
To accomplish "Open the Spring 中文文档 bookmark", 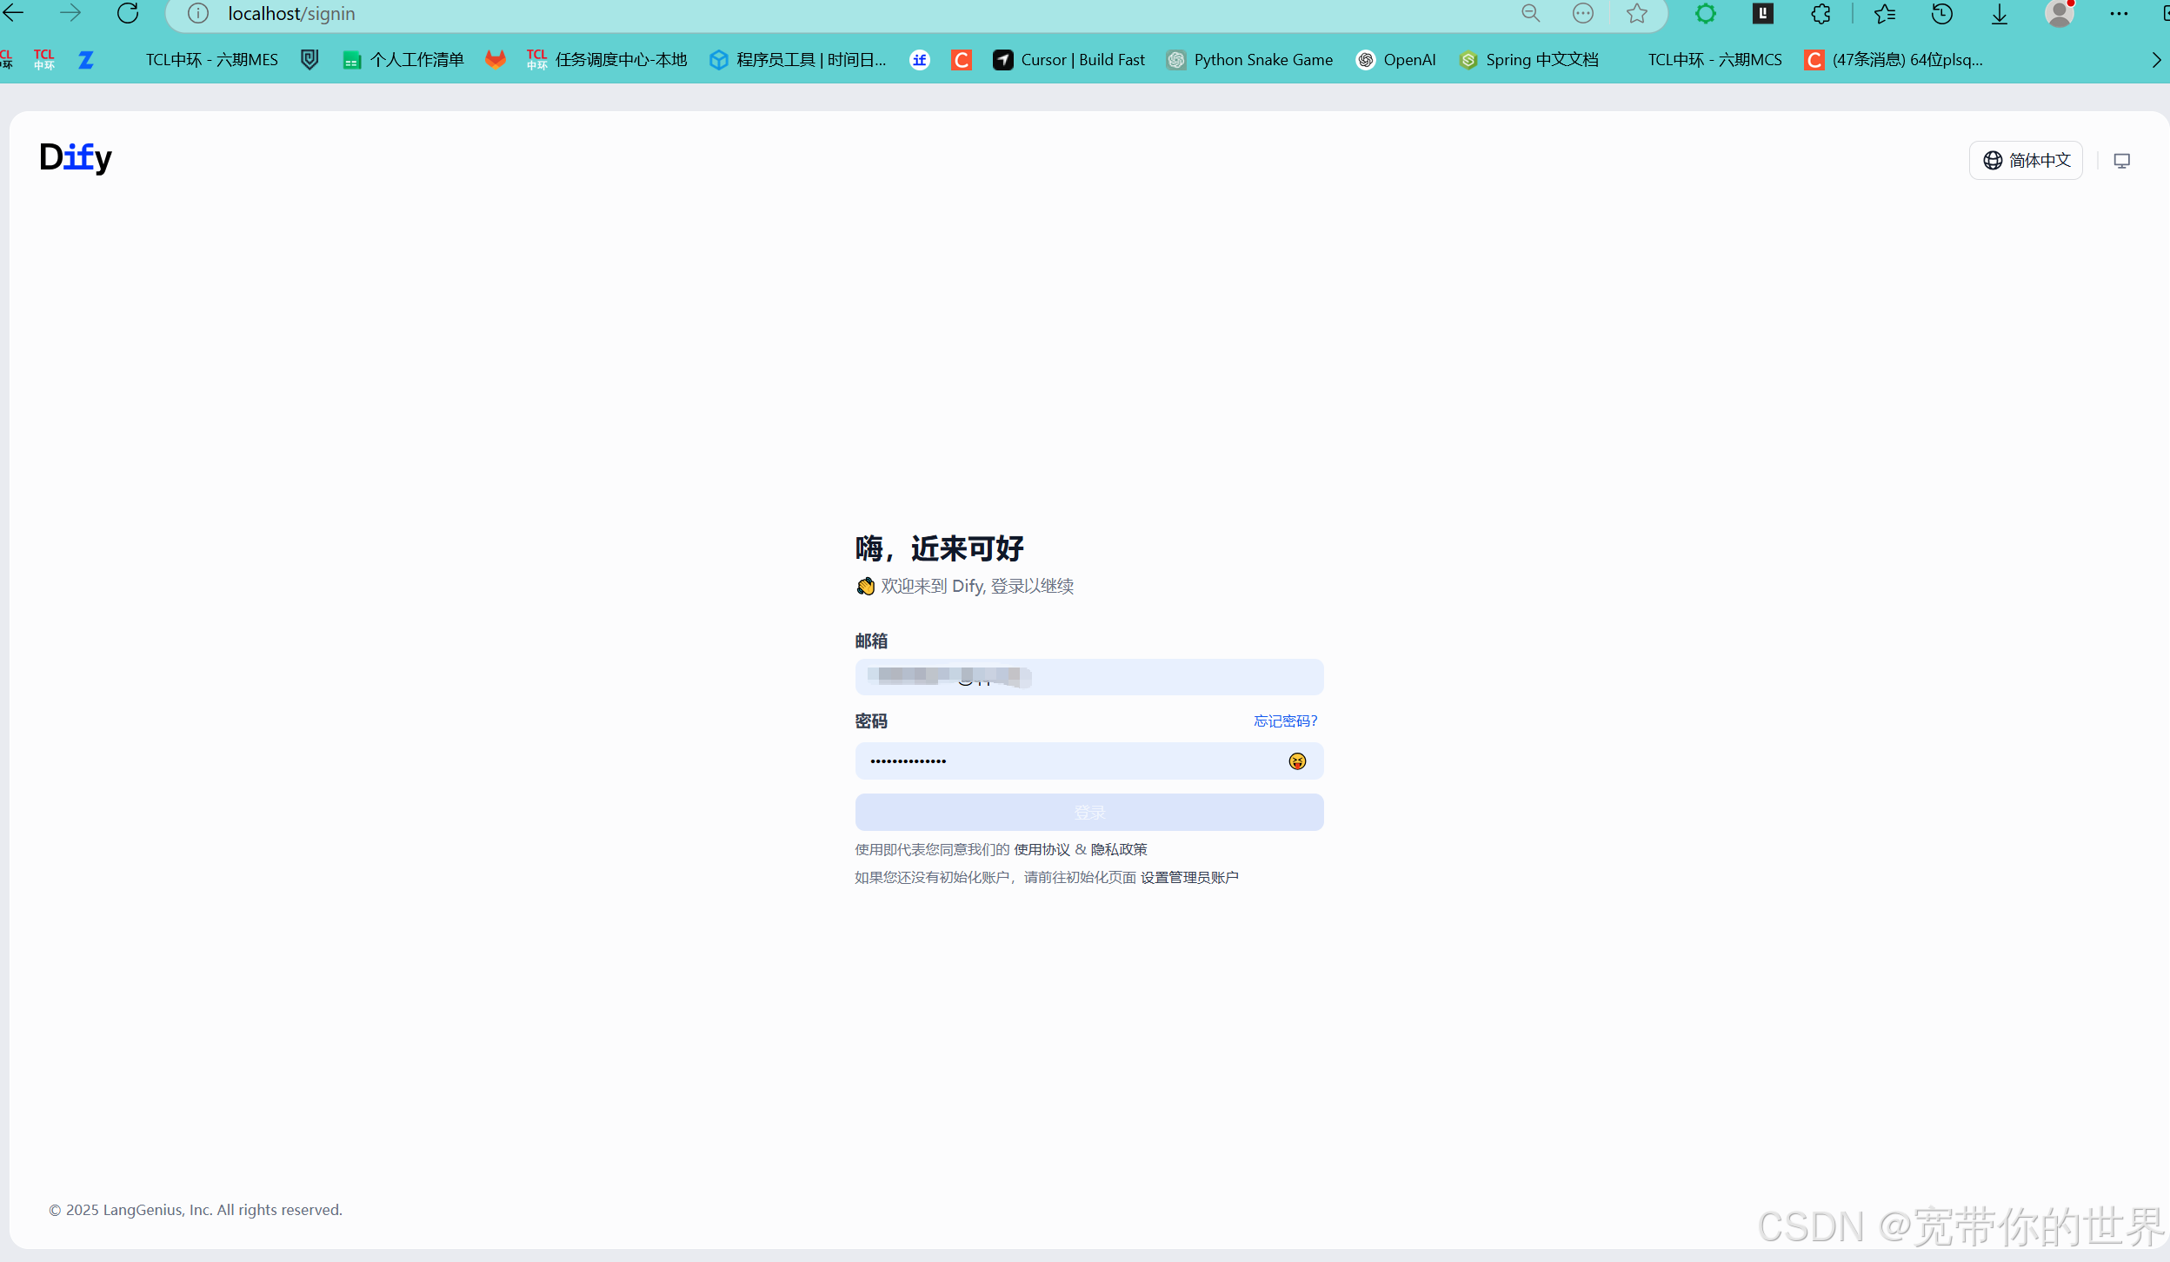I will [1529, 60].
